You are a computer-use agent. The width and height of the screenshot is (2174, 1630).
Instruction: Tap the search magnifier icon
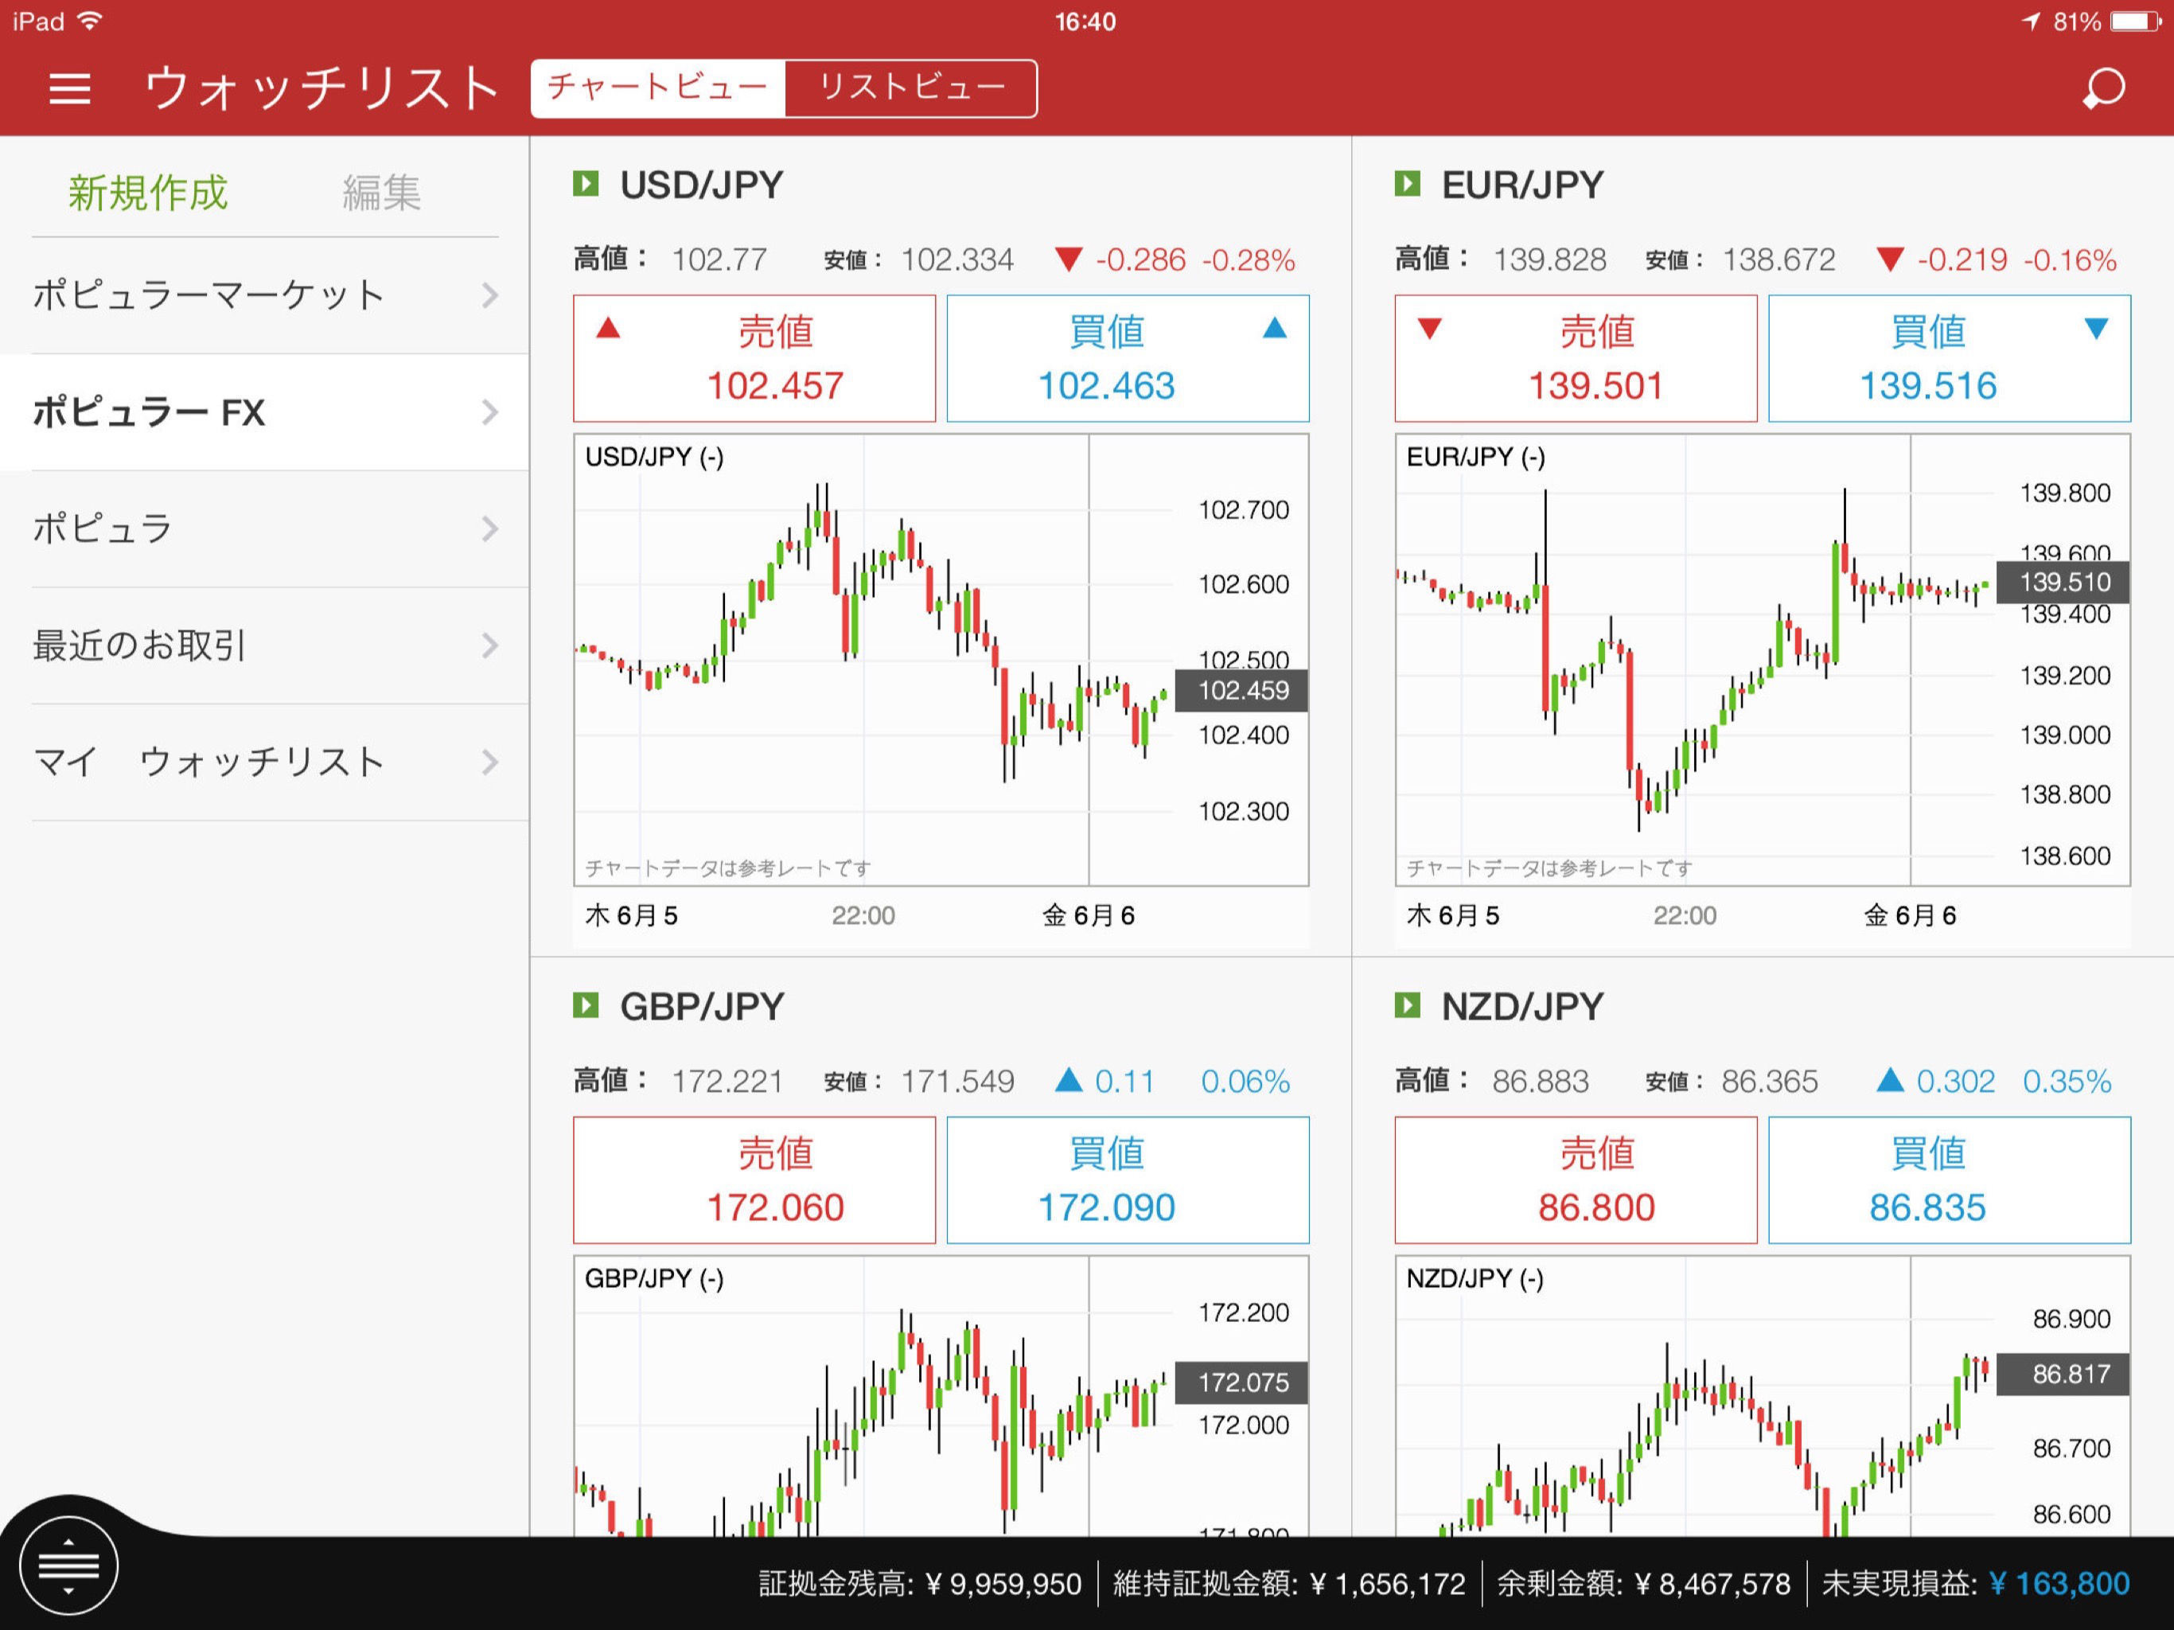click(2104, 88)
